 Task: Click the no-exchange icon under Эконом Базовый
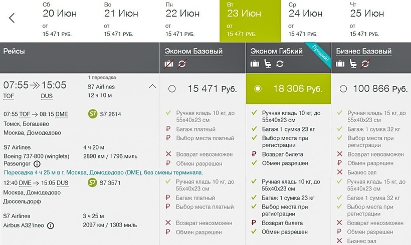coord(182,63)
